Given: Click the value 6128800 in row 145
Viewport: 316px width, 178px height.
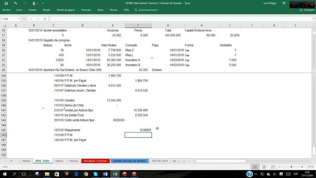Looking at the screenshot, I should click(145, 130).
